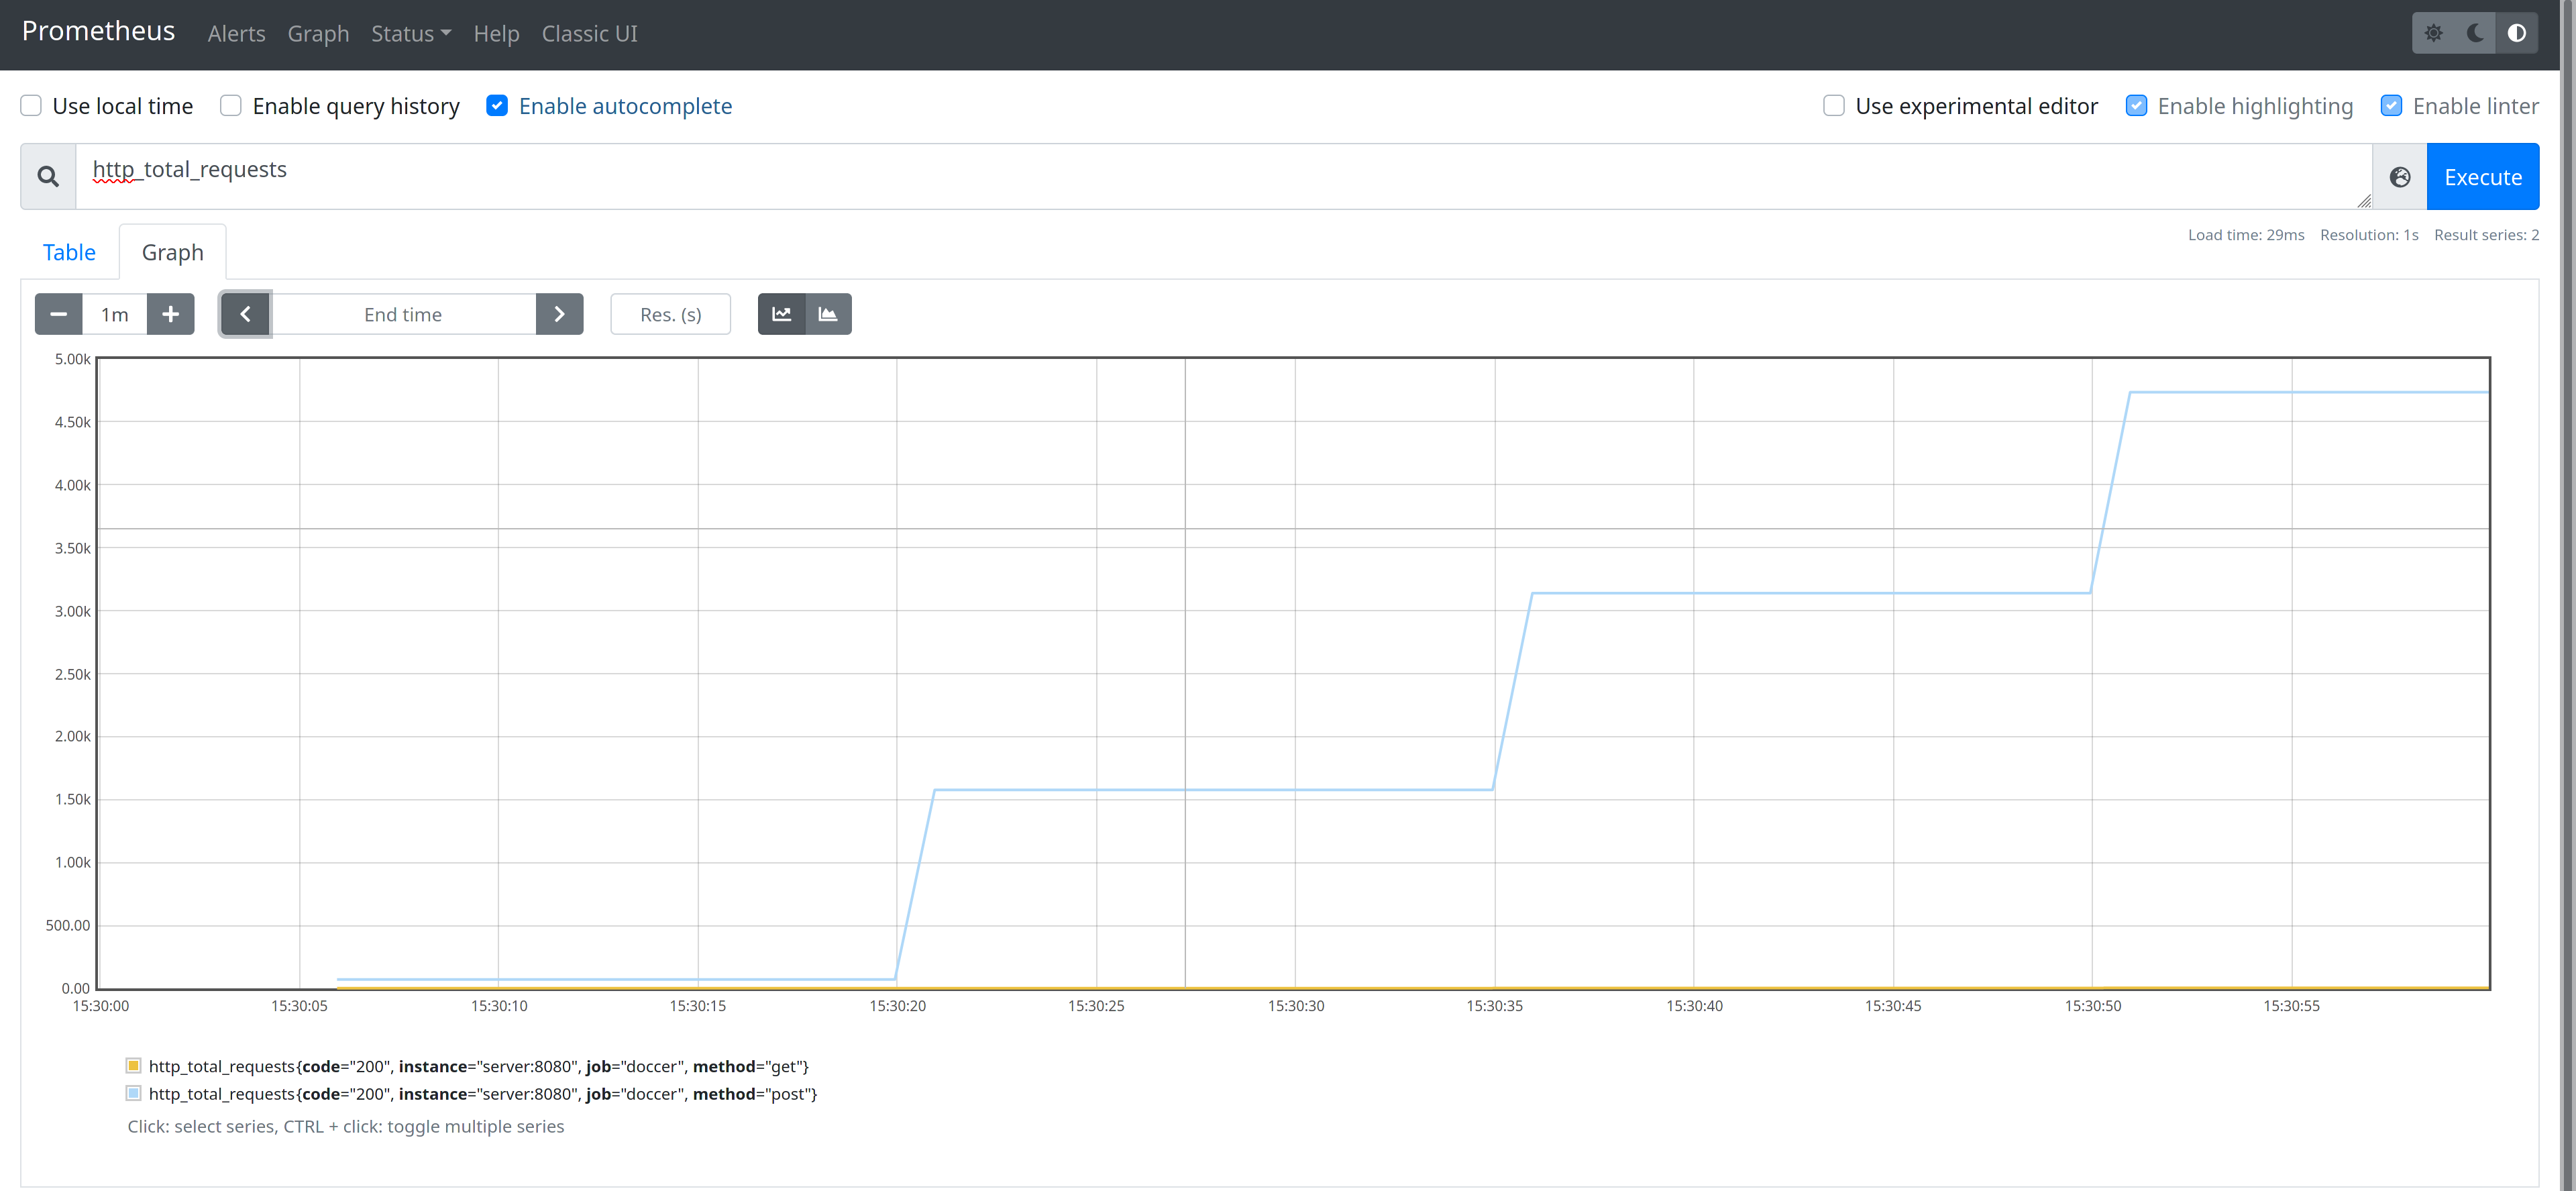Switch to the Table tab

(x=69, y=252)
